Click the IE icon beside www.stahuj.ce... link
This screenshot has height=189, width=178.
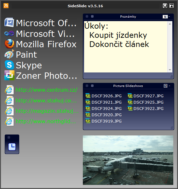click(x=9, y=100)
